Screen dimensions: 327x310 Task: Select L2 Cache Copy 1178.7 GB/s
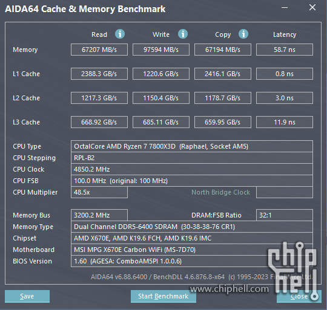223,98
